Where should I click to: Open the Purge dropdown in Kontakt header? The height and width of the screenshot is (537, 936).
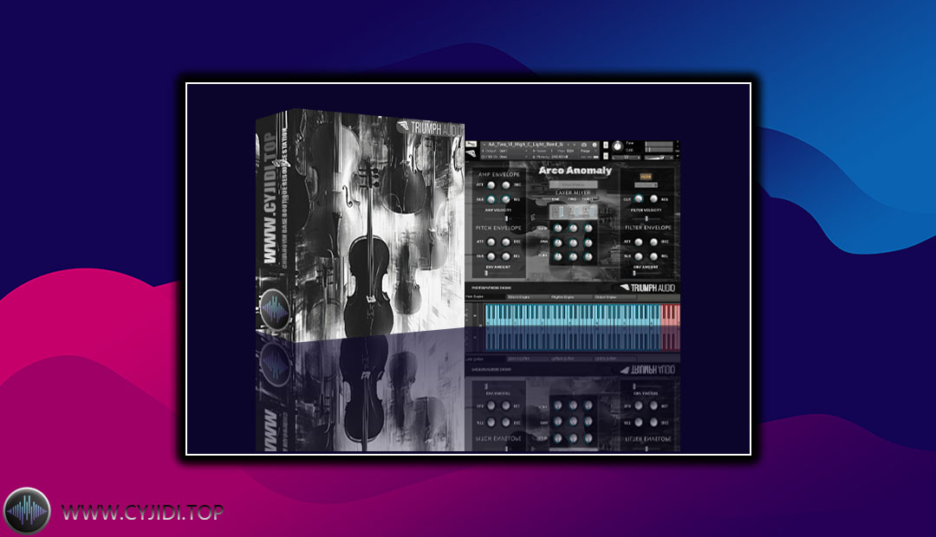pos(587,151)
